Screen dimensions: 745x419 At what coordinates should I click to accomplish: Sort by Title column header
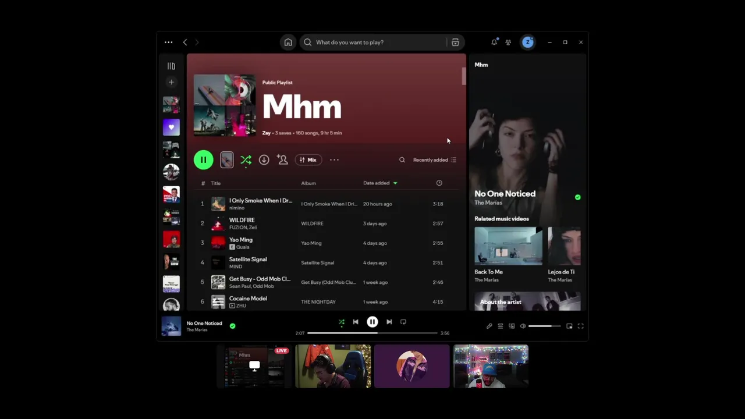tap(215, 183)
